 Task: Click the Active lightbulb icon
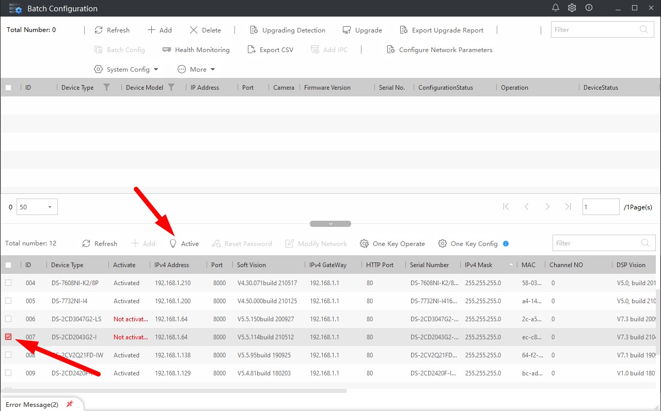173,243
